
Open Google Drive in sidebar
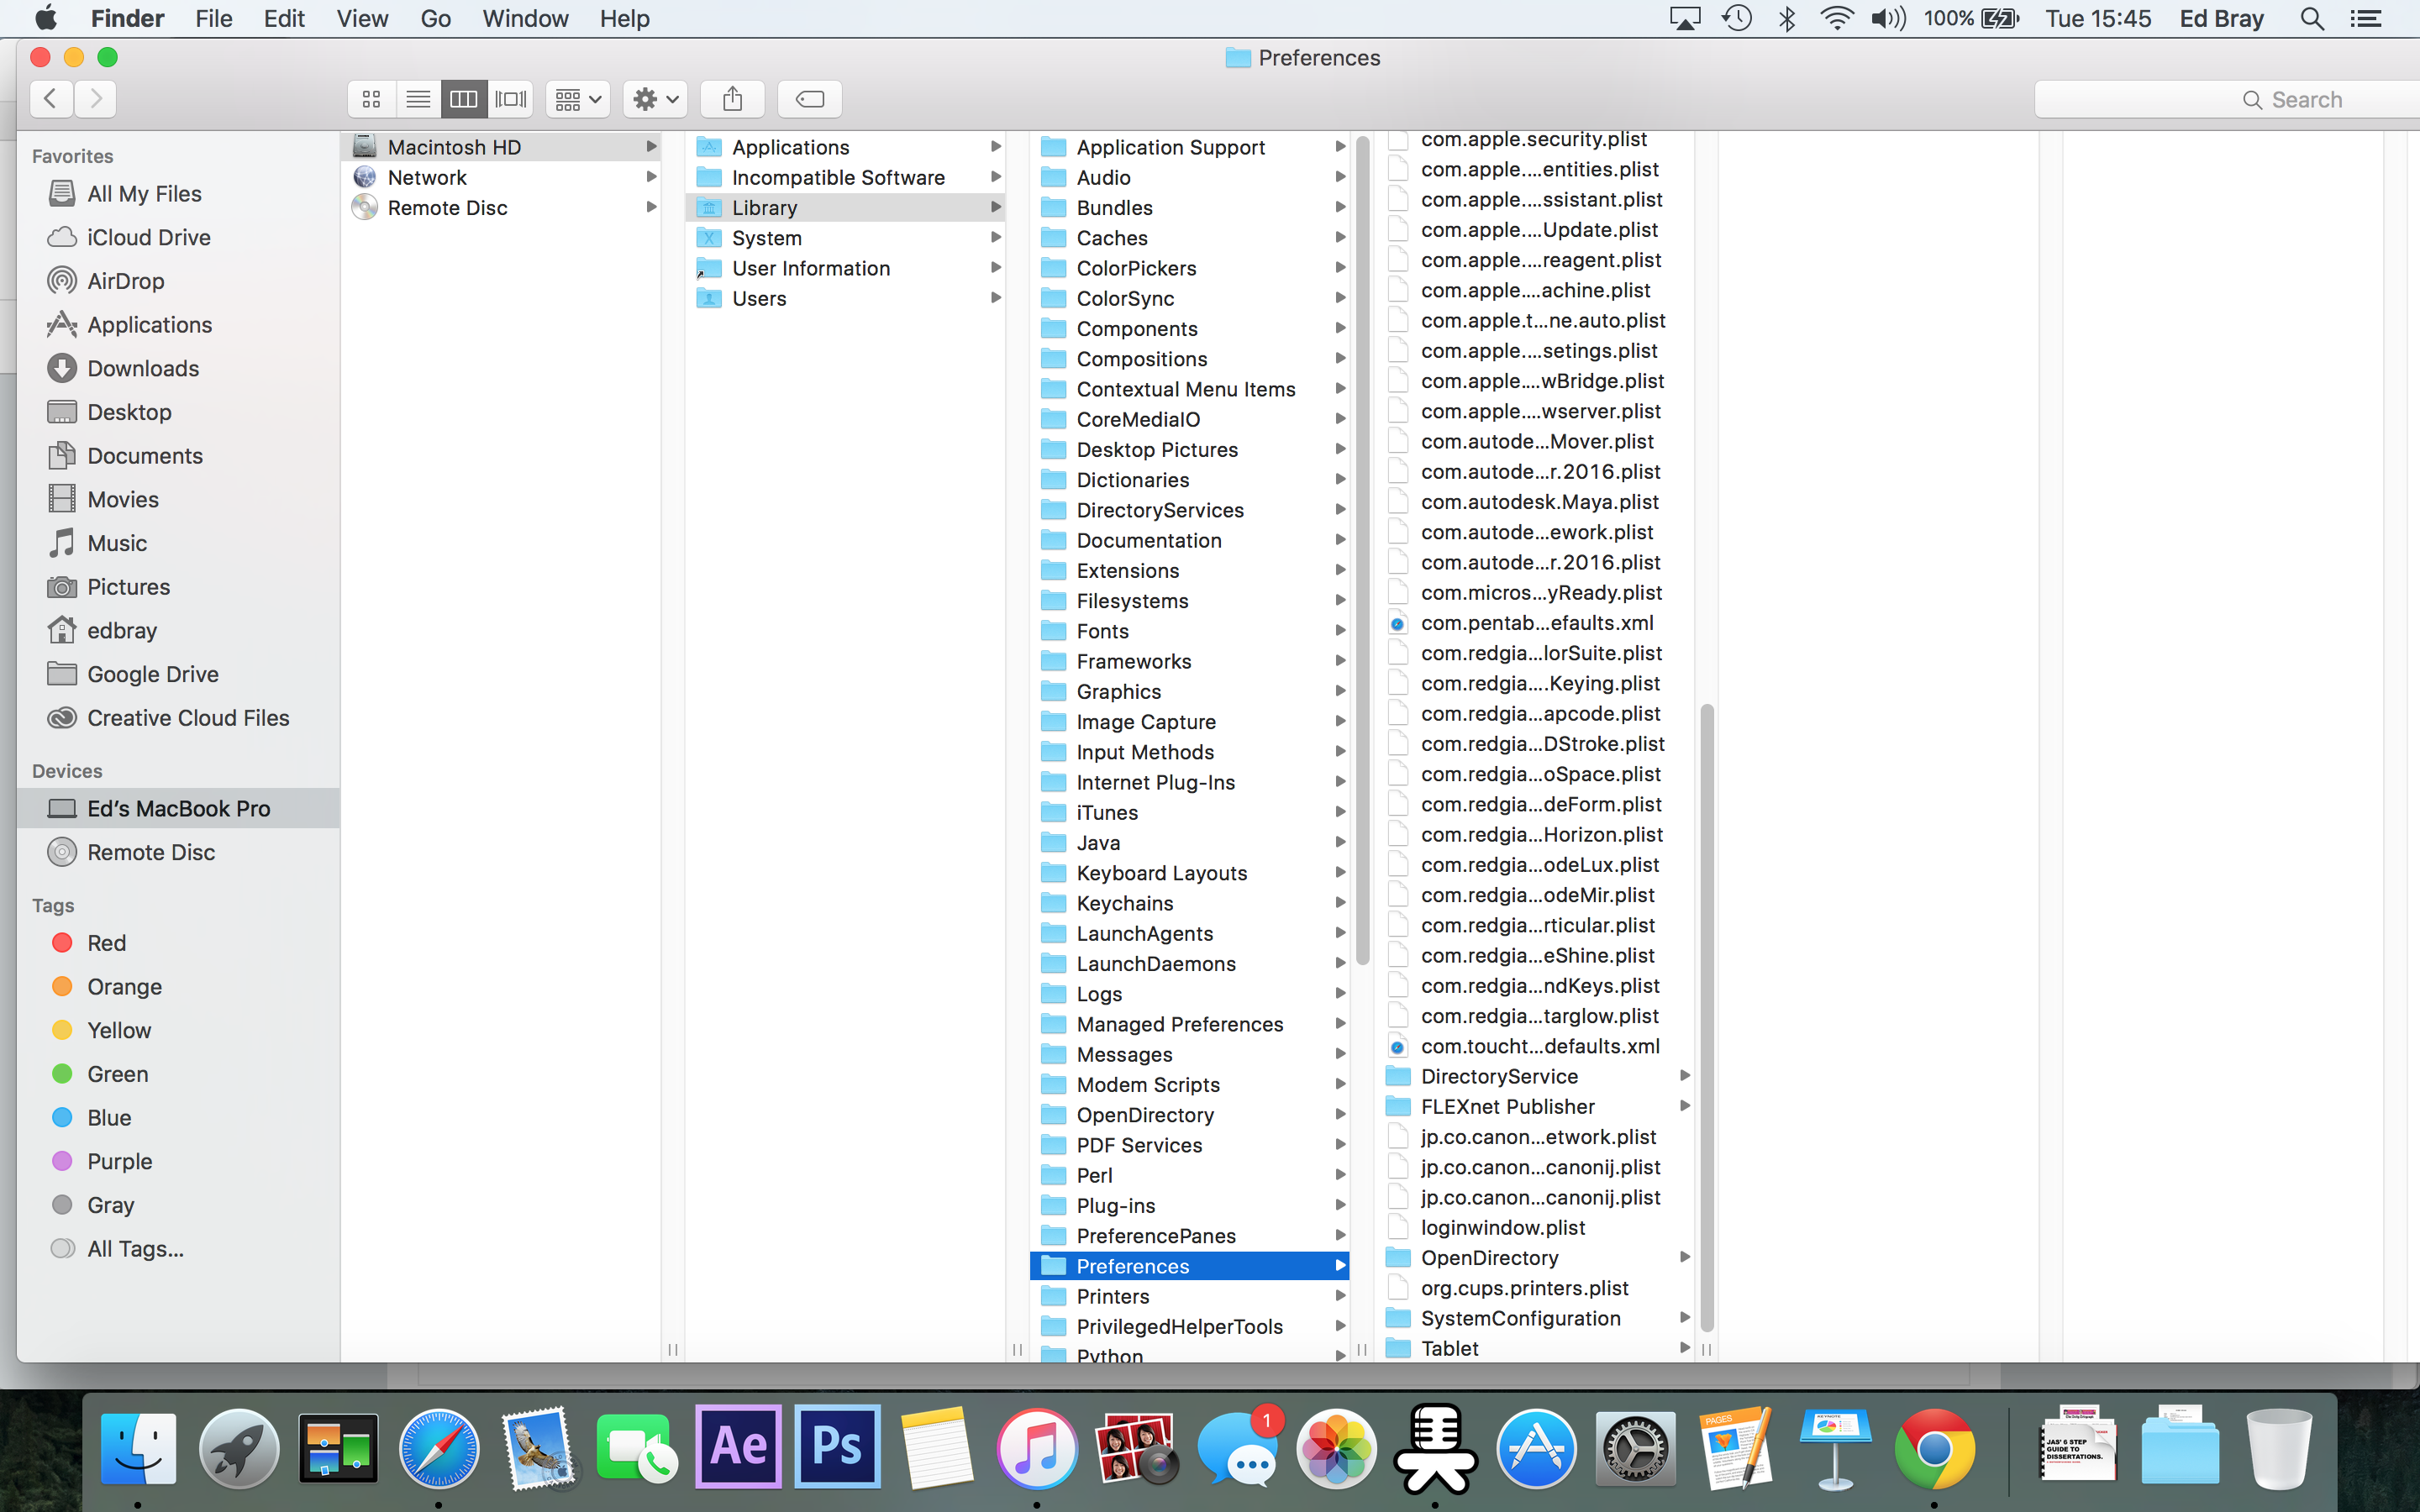pyautogui.click(x=178, y=674)
